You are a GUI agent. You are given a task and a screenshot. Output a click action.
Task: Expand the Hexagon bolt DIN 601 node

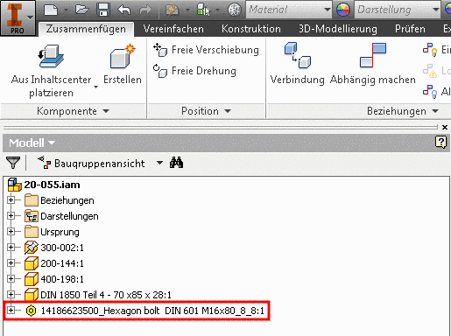[x=11, y=311]
